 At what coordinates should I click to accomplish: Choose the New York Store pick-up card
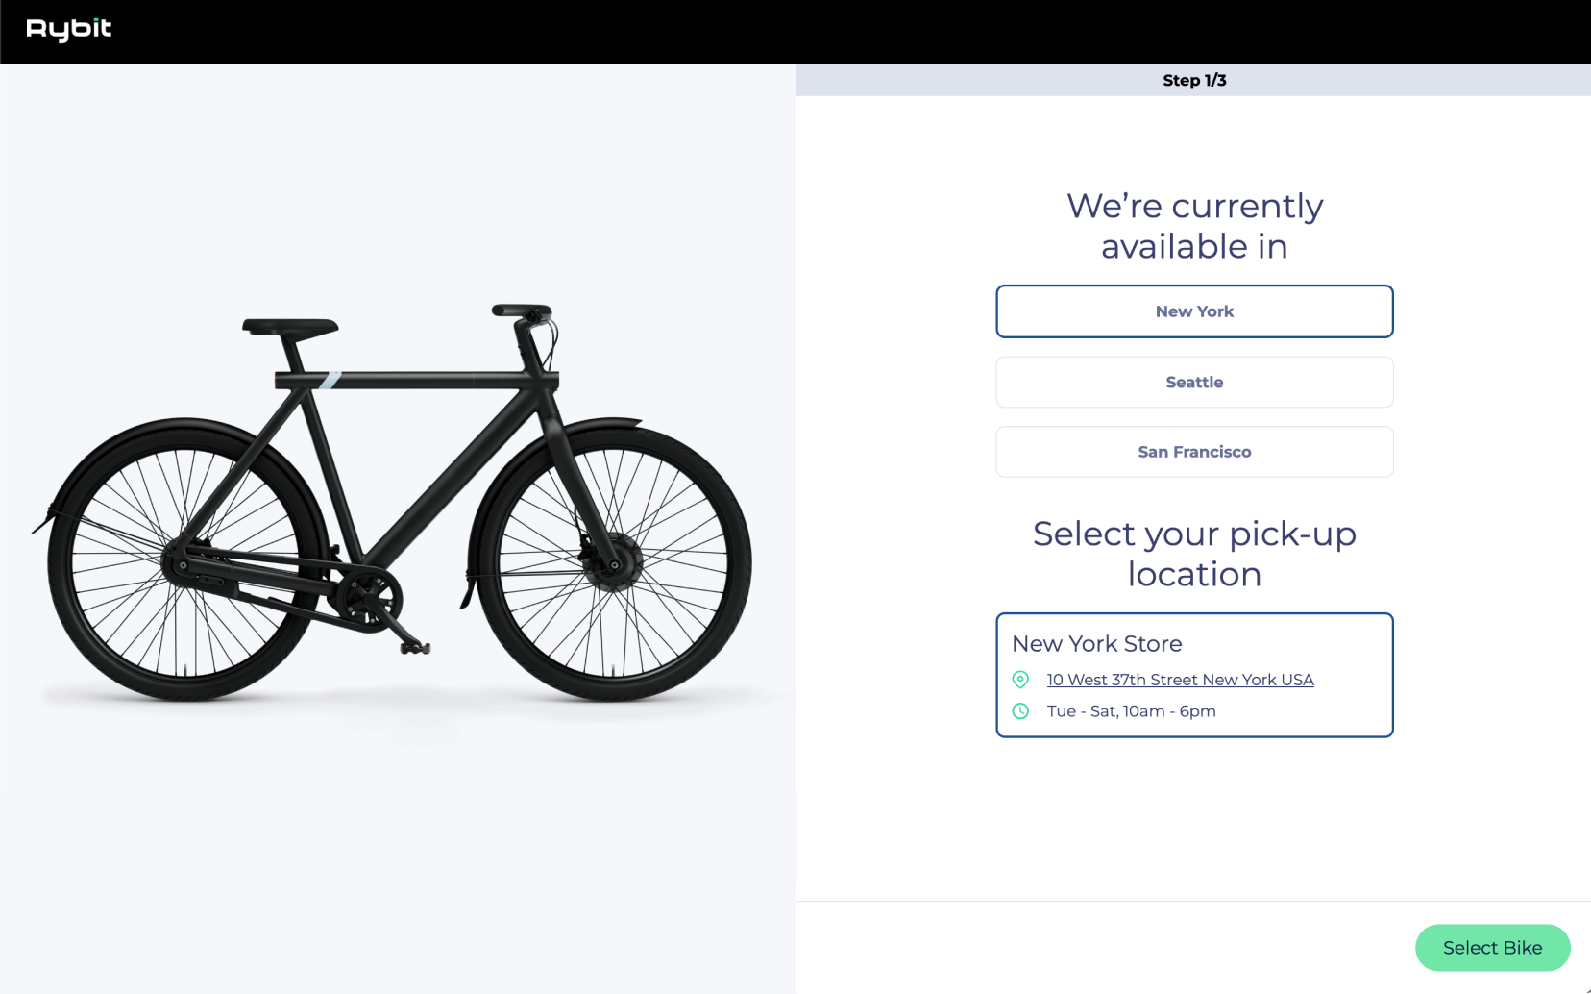[1194, 675]
